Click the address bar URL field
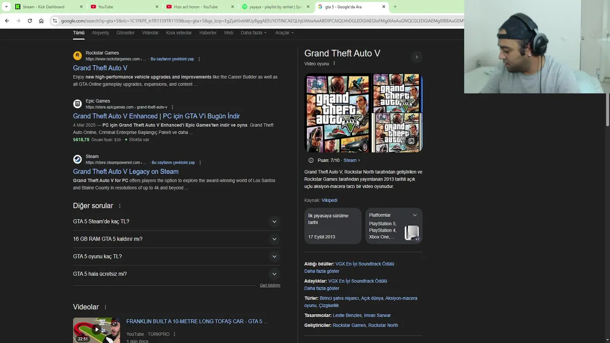This screenshot has width=610, height=343. point(262,21)
